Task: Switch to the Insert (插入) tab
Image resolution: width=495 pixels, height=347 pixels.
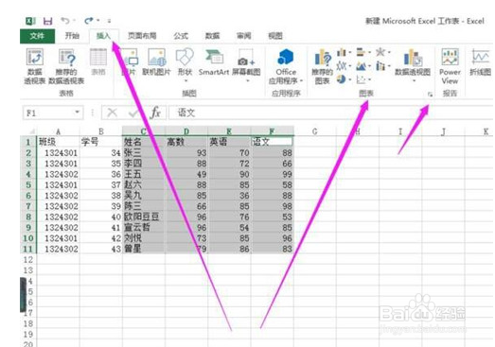Action: (103, 36)
